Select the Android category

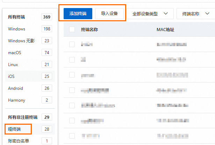[x=15, y=88]
